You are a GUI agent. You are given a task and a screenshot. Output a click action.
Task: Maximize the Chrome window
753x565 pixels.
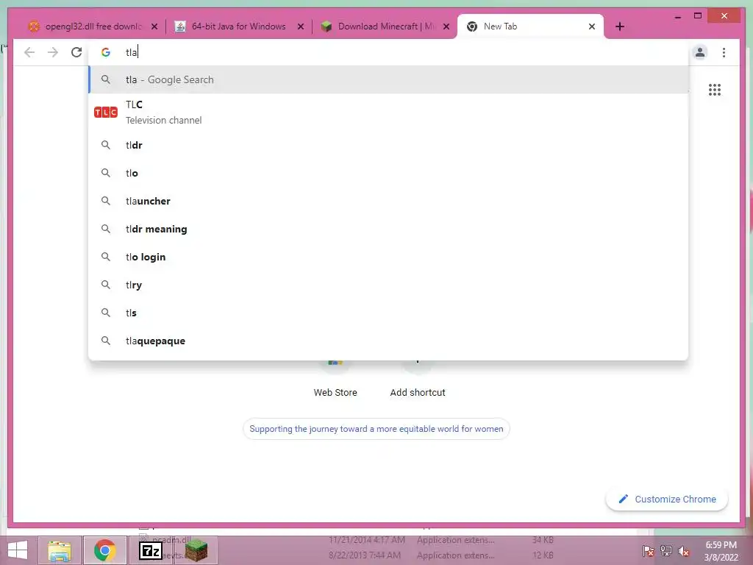[x=698, y=16]
